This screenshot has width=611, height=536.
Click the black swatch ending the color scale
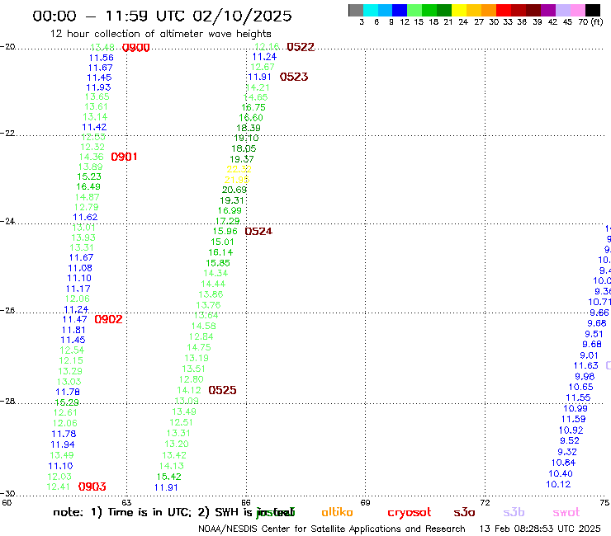coord(592,10)
